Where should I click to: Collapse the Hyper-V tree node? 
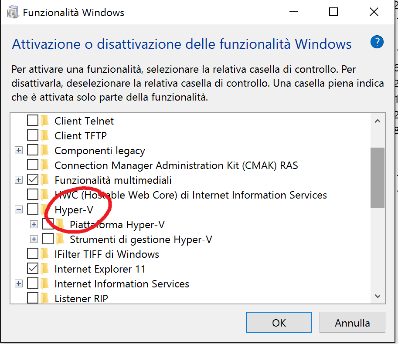click(x=19, y=209)
